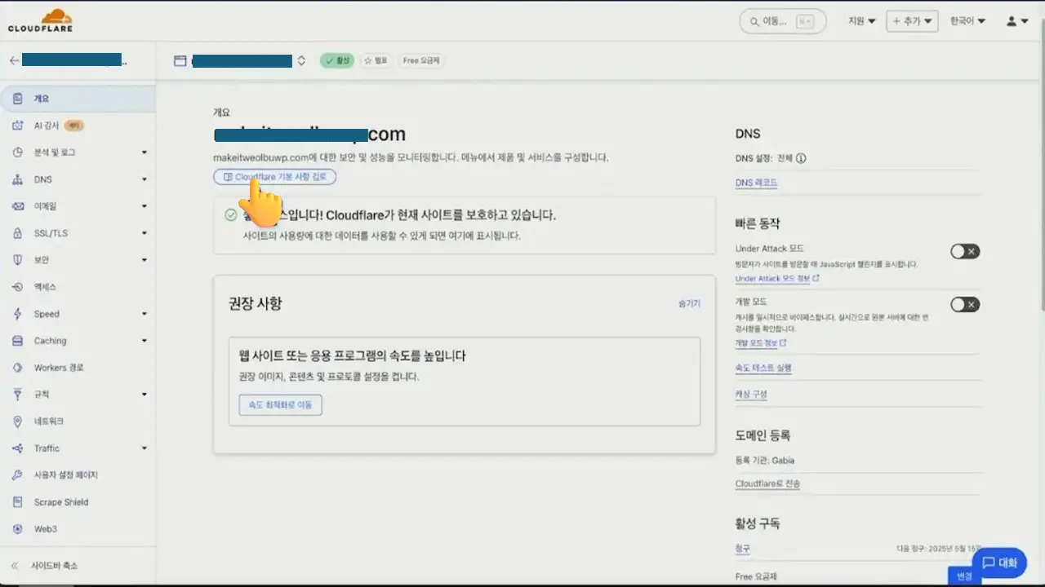This screenshot has width=1045, height=587.
Task: Click the info icon beside DNS 설정
Action: (x=801, y=158)
